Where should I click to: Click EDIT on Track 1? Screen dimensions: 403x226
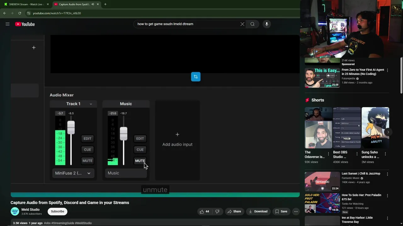pos(87,138)
